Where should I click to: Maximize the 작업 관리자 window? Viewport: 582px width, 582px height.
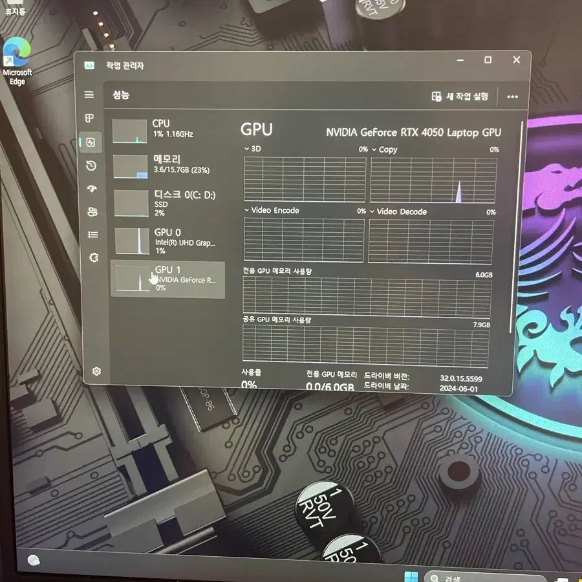pos(488,59)
